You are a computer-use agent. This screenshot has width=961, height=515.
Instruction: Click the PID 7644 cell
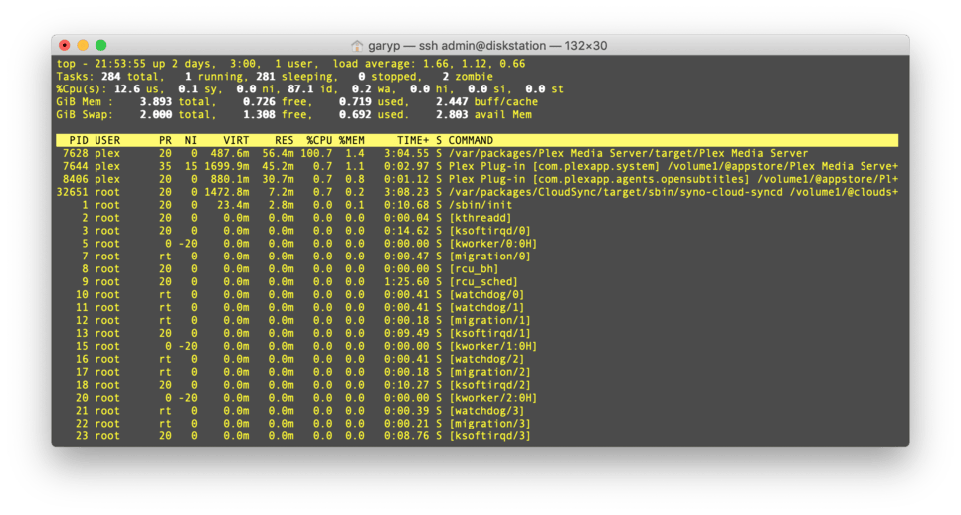tap(75, 166)
